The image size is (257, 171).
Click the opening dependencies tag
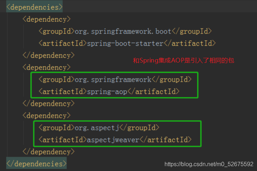point(34,7)
